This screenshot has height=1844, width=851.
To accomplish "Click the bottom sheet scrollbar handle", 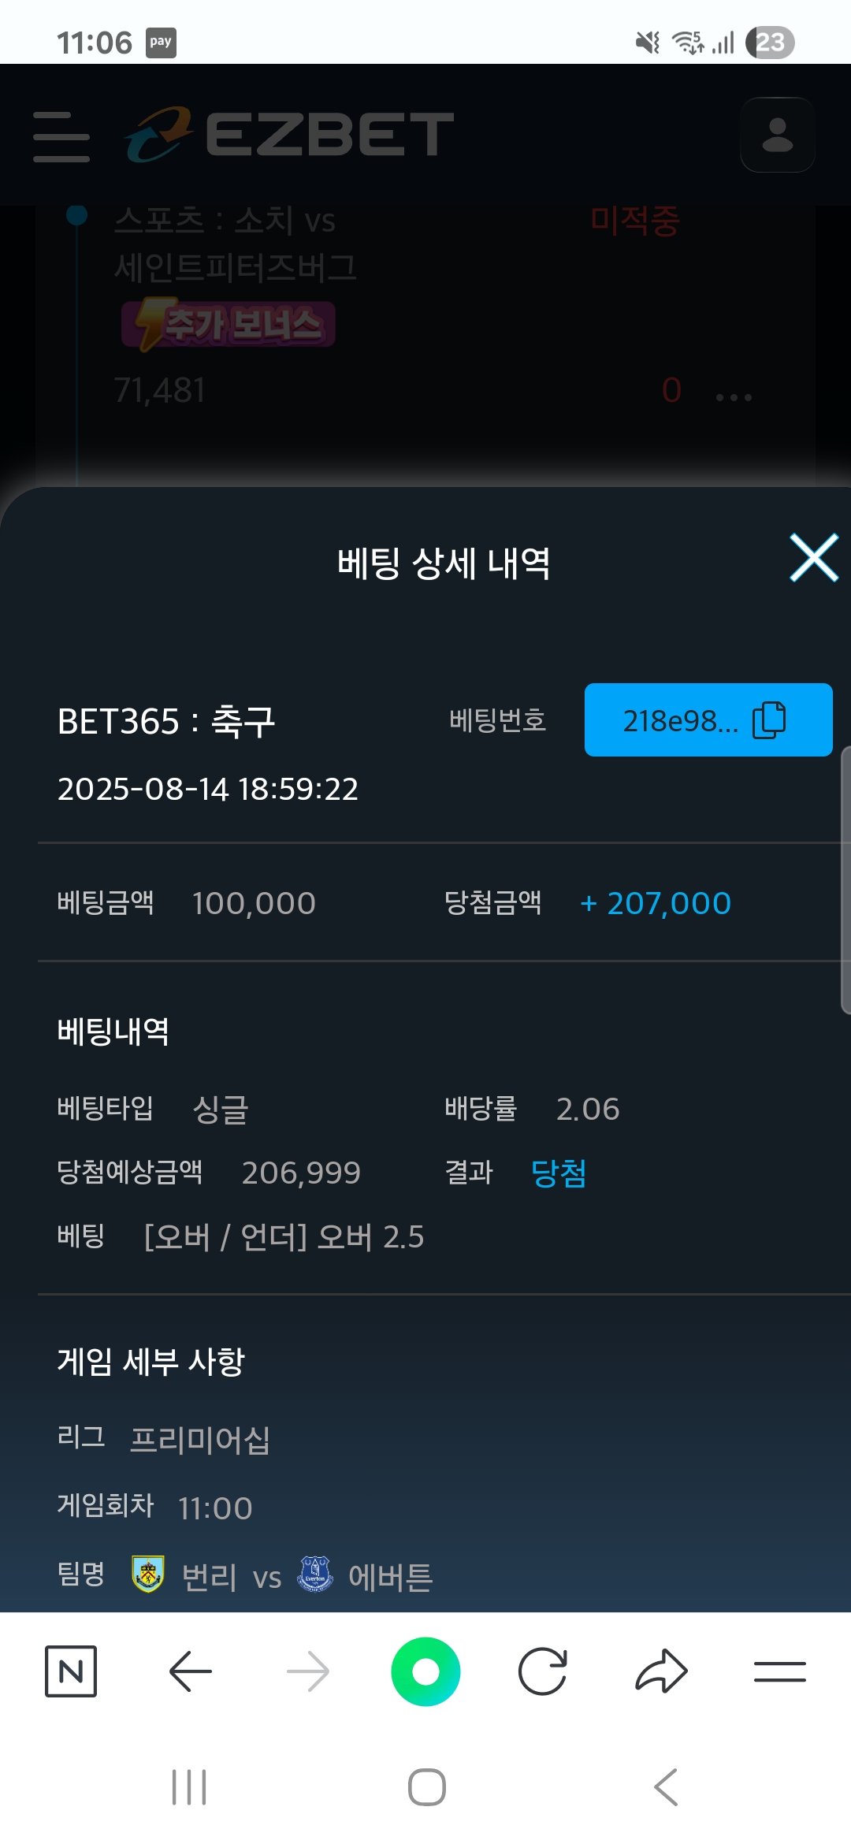I will [845, 879].
